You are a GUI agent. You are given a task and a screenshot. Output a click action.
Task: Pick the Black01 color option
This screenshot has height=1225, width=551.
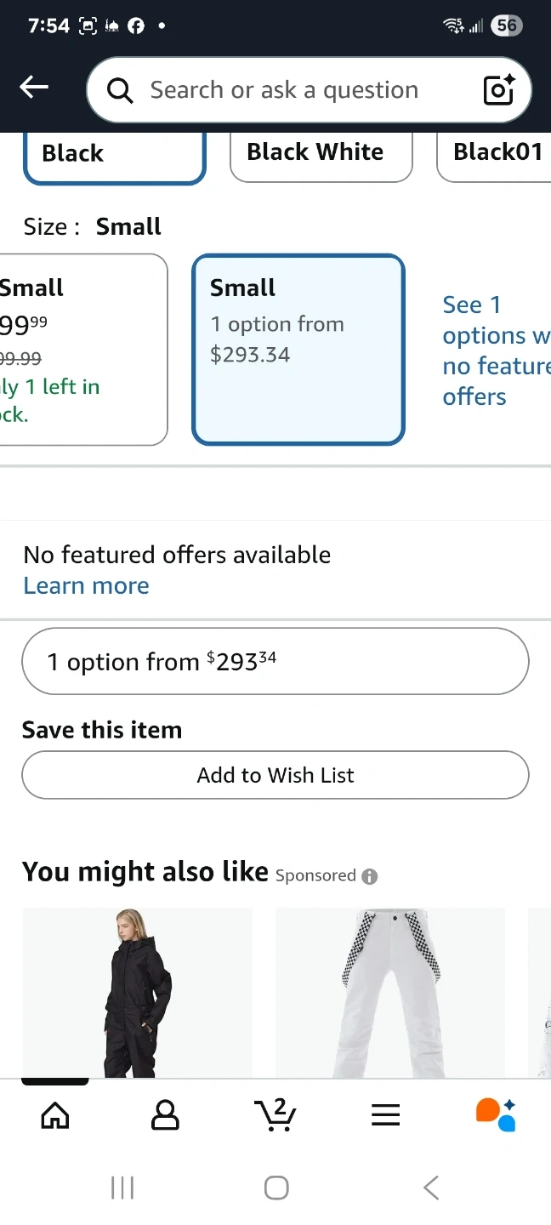tap(497, 153)
